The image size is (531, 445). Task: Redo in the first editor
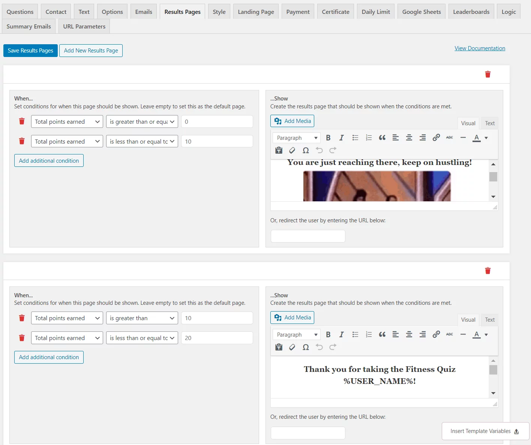point(333,150)
